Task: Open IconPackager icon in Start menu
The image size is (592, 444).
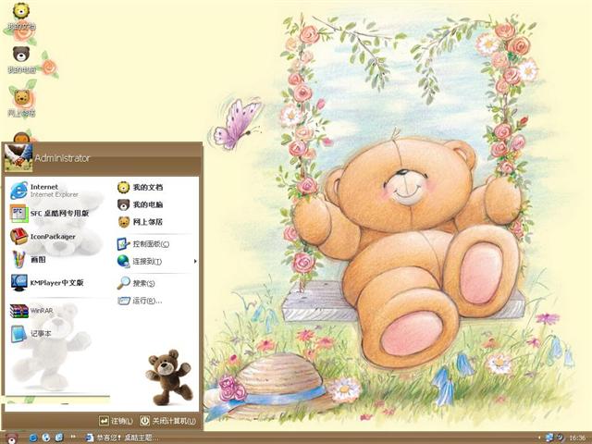Action: tap(18, 237)
